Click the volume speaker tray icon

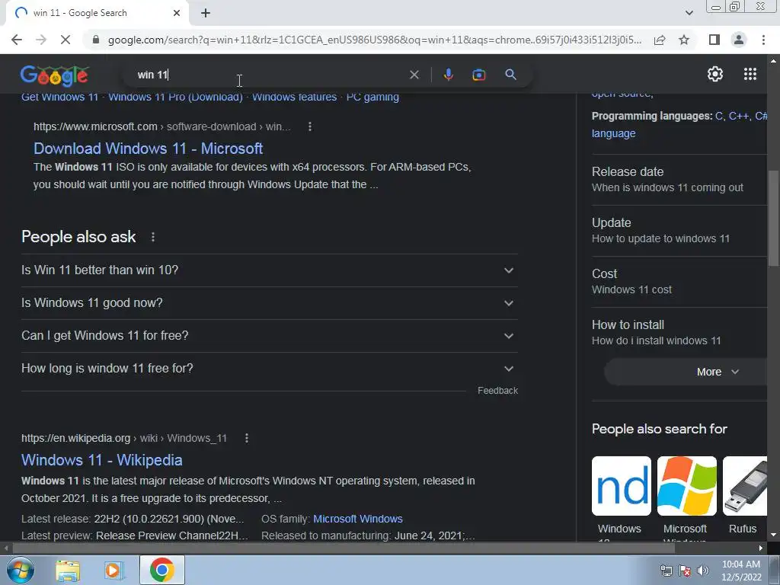click(x=703, y=571)
